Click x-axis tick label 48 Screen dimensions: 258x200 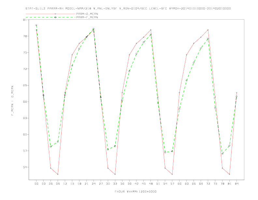click(x=151, y=184)
